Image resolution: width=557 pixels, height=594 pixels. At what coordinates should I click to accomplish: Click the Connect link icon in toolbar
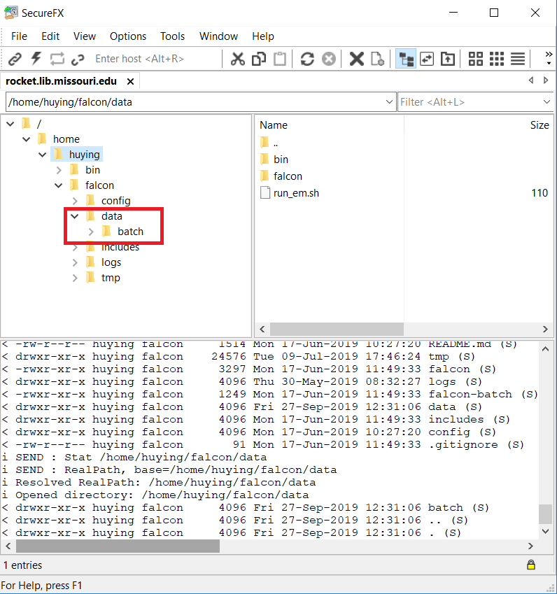pyautogui.click(x=15, y=59)
